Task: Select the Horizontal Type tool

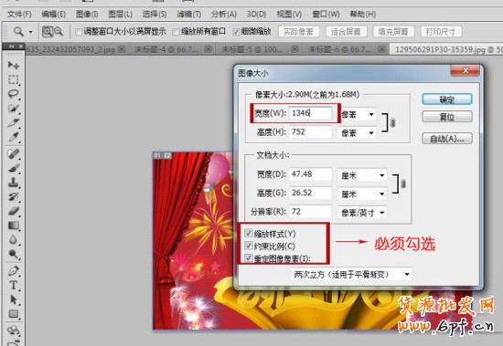Action: click(x=13, y=285)
